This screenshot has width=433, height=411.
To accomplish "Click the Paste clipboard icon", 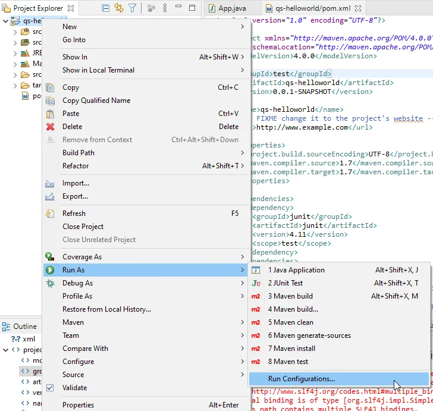I will coord(50,114).
